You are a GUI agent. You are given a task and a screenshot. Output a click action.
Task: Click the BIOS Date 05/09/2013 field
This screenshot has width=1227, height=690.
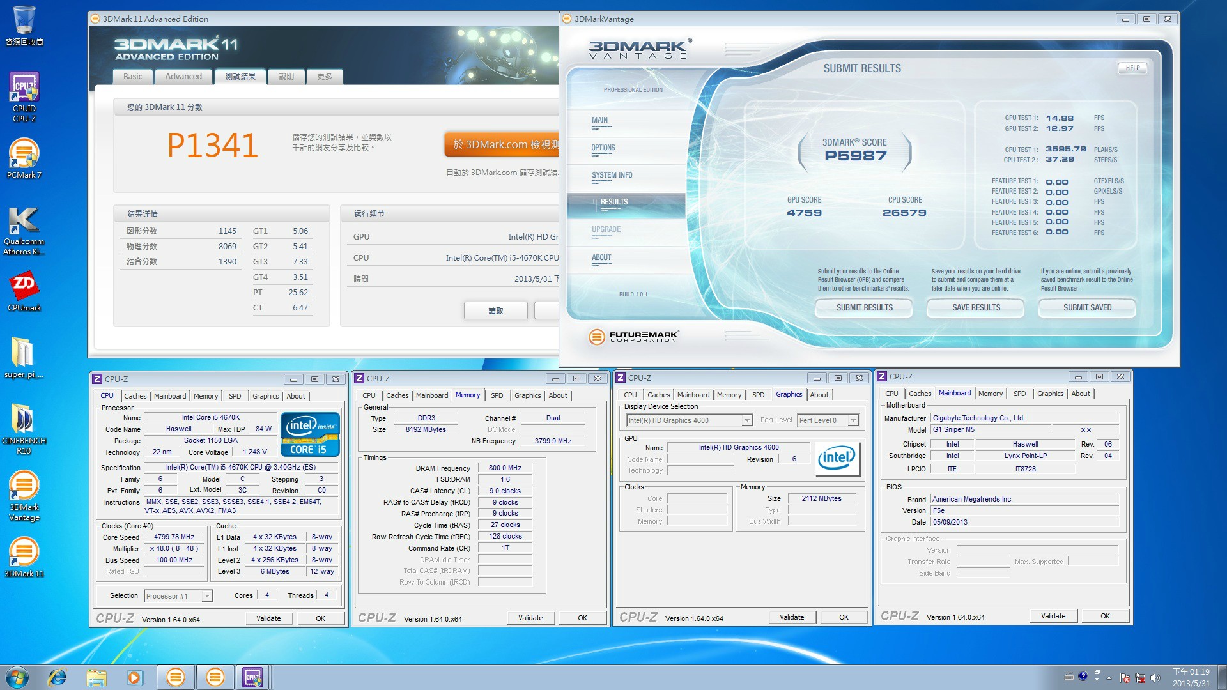point(1024,522)
